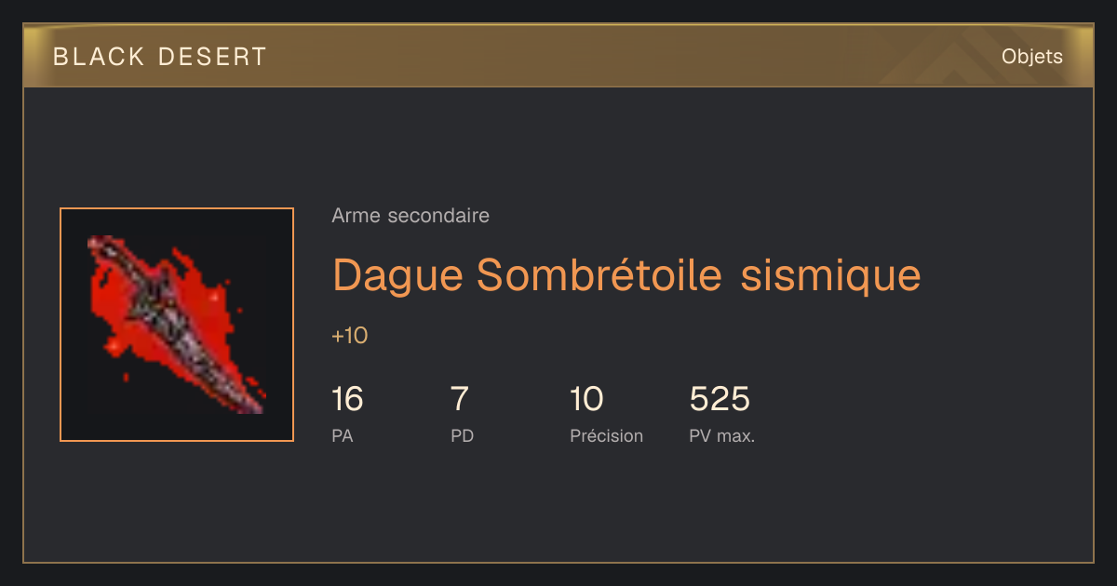Viewport: 1117px width, 586px height.
Task: Click the red dagger item icon
Action: click(177, 325)
